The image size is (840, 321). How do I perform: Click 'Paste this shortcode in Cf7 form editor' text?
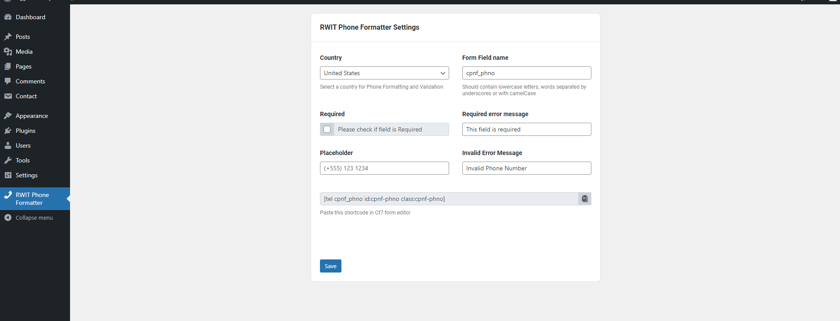point(365,213)
